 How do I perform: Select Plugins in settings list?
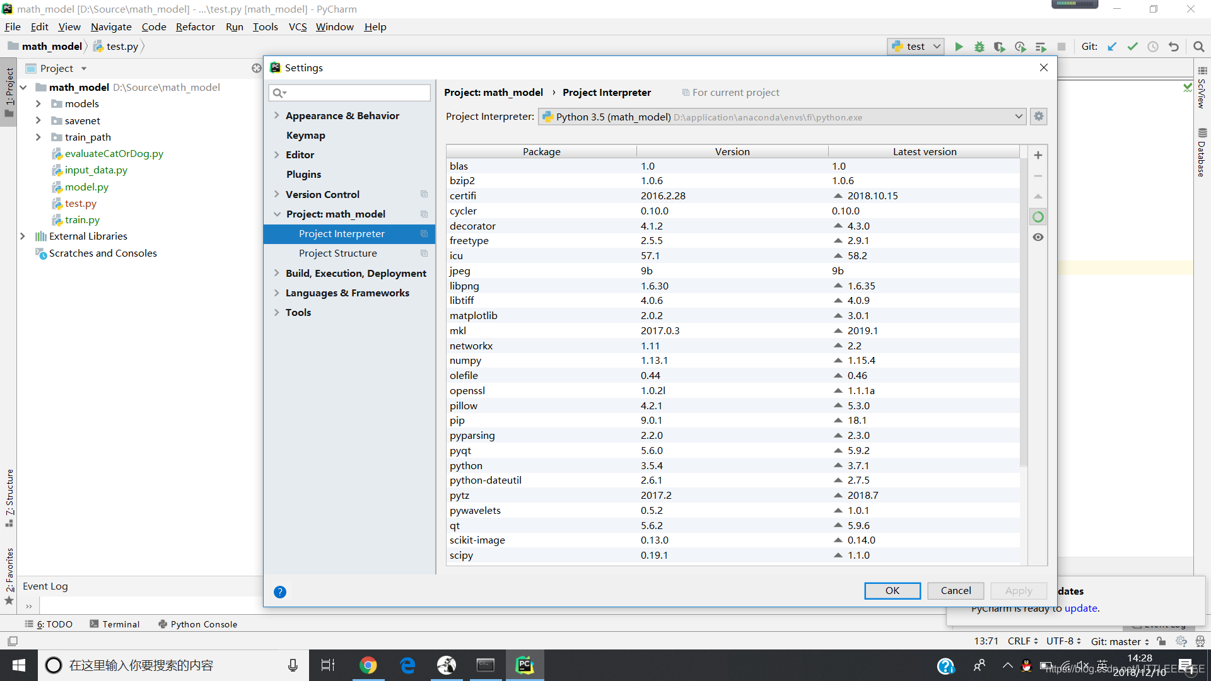pos(303,175)
